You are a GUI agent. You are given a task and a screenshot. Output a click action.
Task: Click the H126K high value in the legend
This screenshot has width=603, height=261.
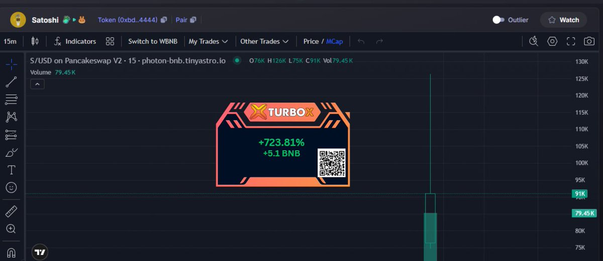coord(277,60)
